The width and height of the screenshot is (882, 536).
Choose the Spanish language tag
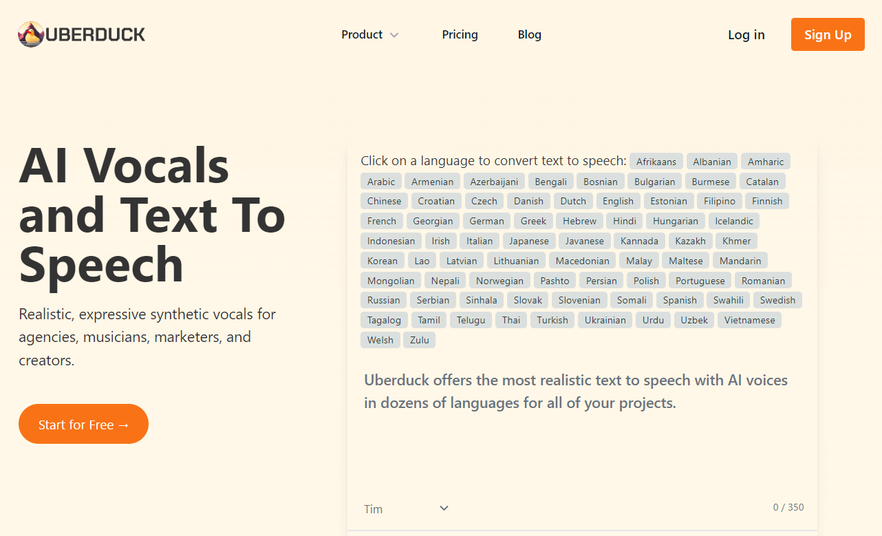coord(680,300)
